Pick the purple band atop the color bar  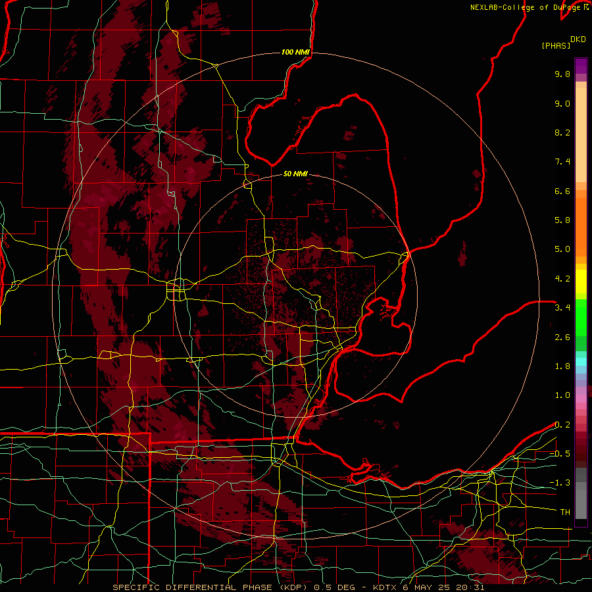tap(581, 66)
